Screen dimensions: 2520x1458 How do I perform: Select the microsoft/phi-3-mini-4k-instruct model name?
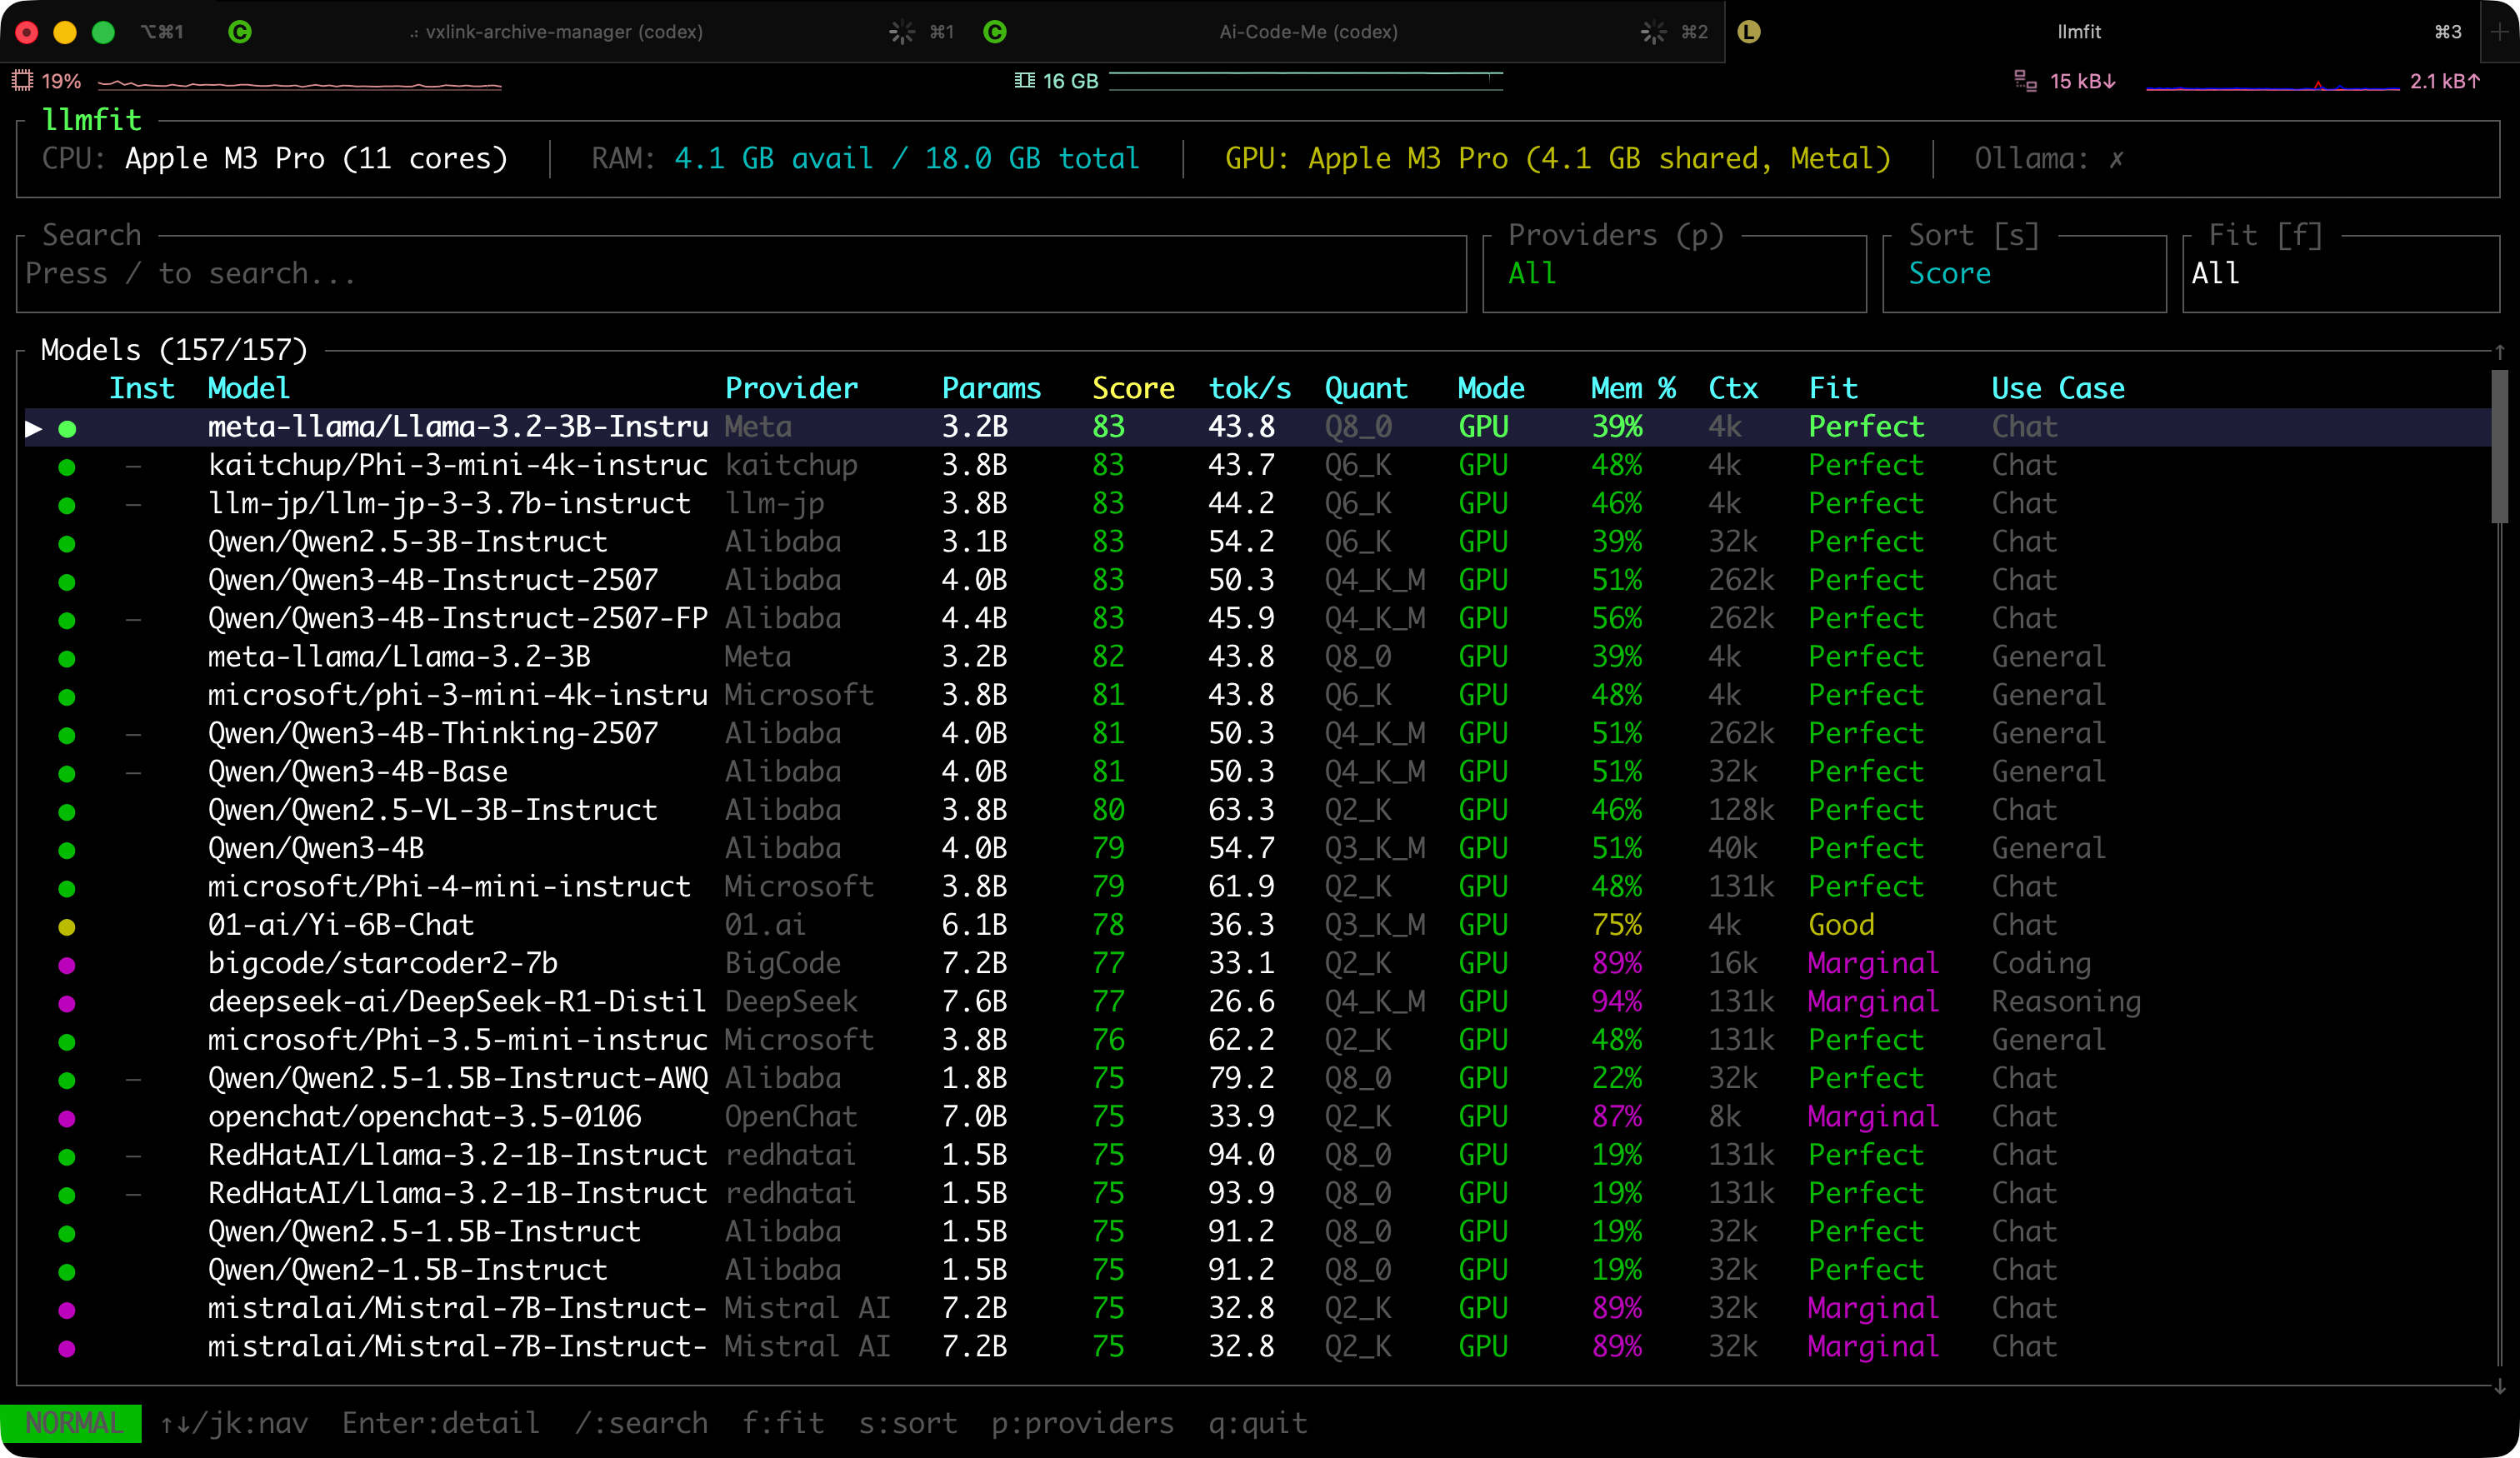(x=458, y=695)
